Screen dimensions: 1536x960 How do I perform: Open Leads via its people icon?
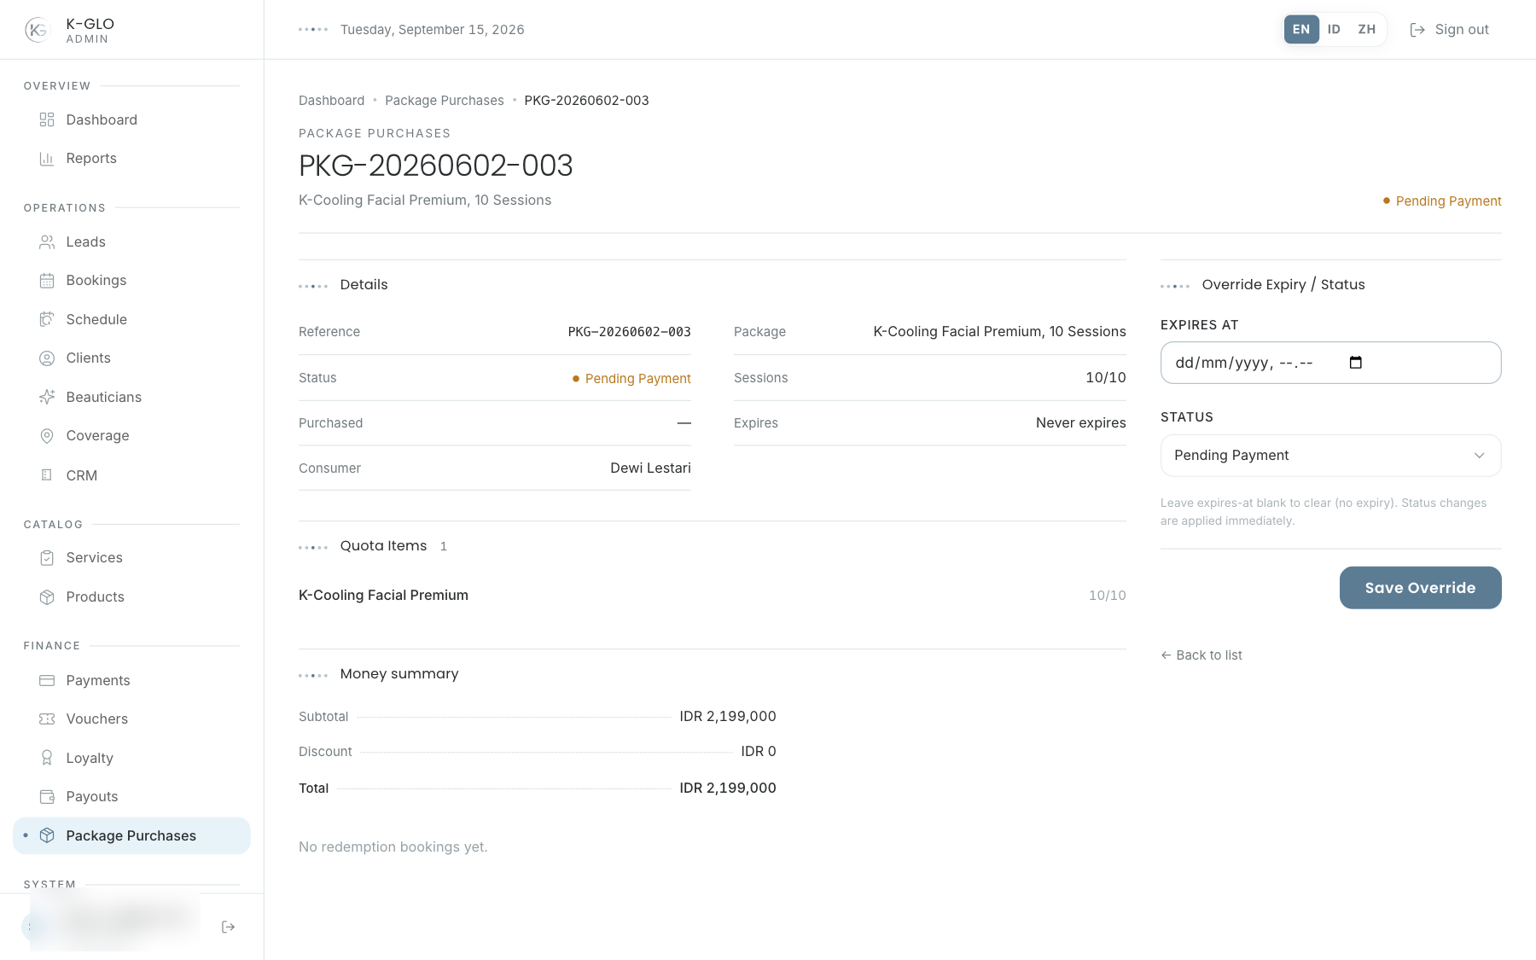[47, 242]
